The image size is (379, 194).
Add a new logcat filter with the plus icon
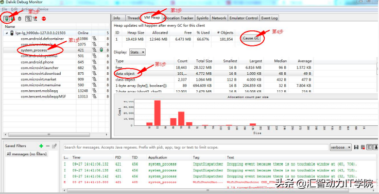click(x=41, y=146)
